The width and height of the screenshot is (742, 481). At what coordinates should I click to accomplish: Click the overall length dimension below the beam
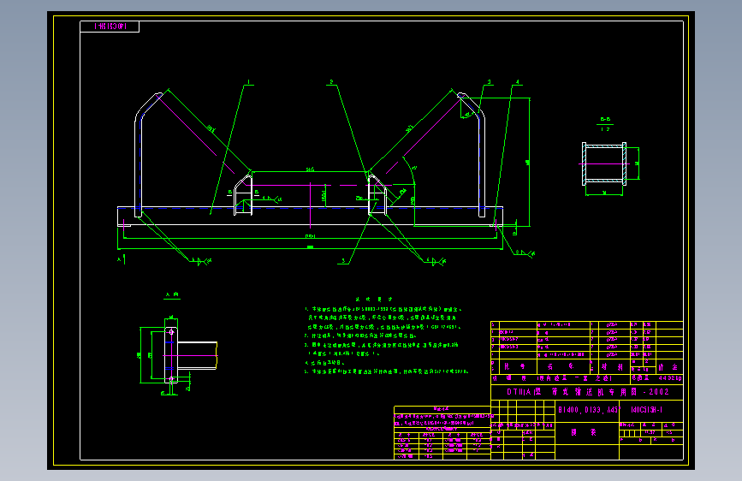point(310,246)
